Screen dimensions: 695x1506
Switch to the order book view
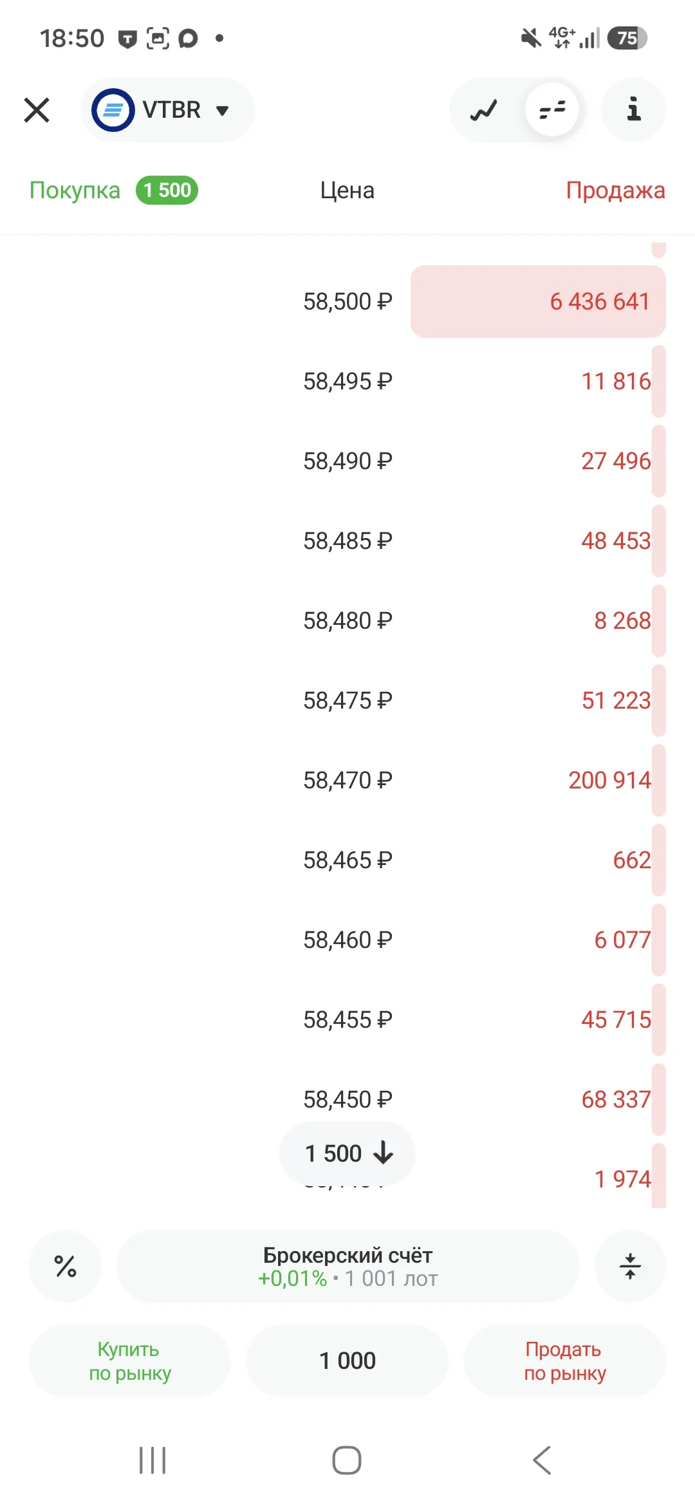coord(552,110)
